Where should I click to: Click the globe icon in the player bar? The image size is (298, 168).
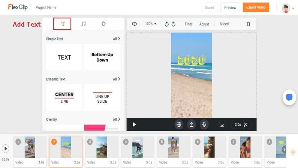click(x=179, y=124)
